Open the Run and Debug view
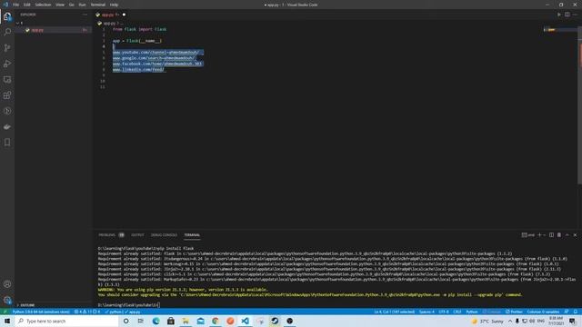This screenshot has height=327, width=582. 7,64
